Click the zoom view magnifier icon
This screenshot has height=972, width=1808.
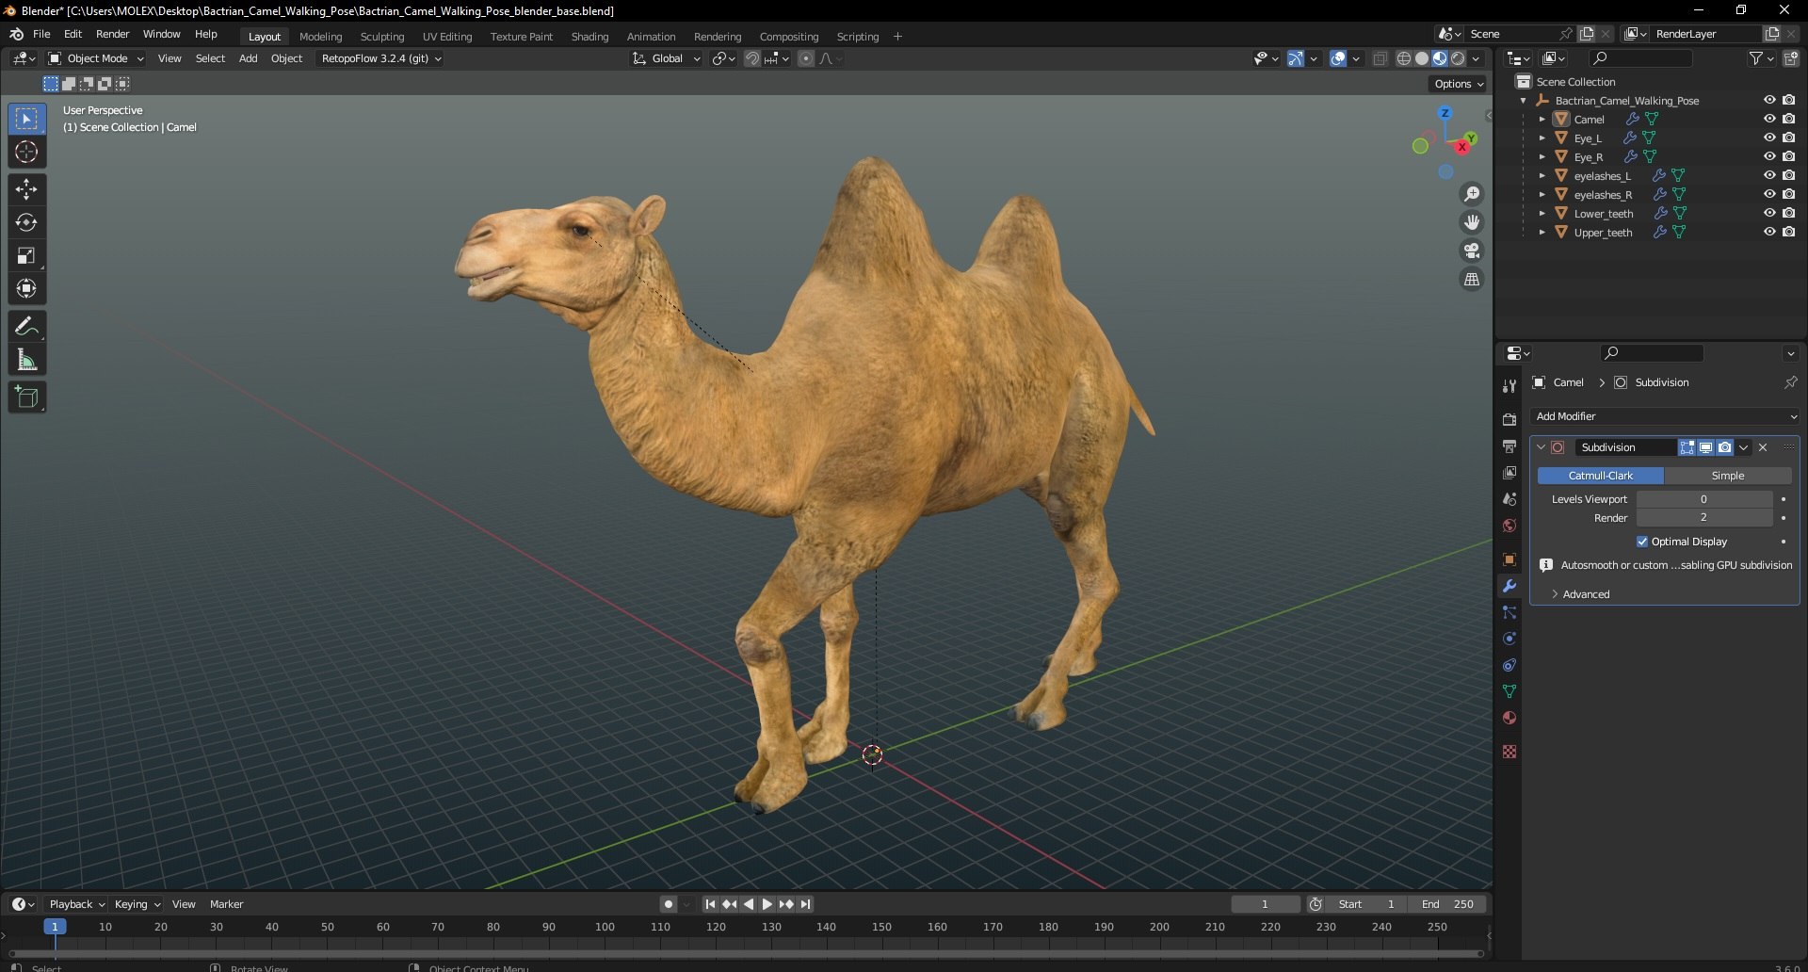tap(1471, 194)
